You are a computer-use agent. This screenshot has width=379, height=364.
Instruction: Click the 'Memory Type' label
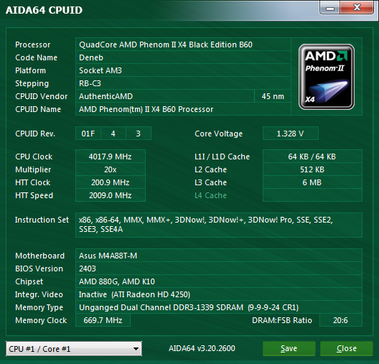[x=39, y=308]
